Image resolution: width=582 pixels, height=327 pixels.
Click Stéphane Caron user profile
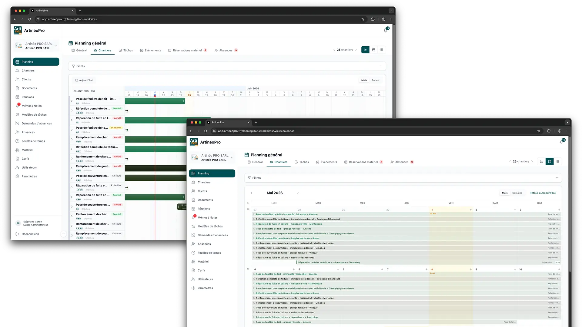coord(32,223)
